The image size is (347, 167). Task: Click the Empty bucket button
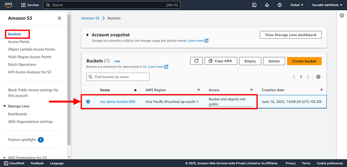pyautogui.click(x=250, y=61)
